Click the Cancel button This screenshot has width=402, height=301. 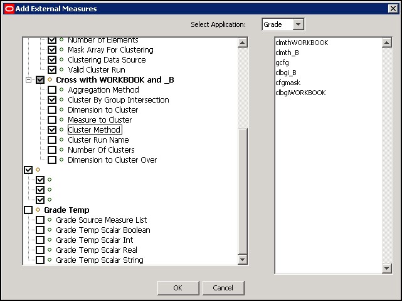tap(223, 288)
